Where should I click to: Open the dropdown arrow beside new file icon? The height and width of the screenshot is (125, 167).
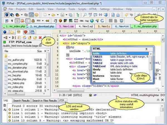click(x=49, y=15)
